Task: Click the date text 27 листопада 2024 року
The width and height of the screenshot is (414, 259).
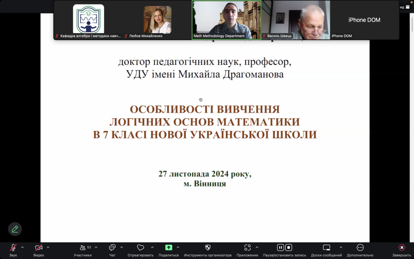Action: pyautogui.click(x=205, y=174)
